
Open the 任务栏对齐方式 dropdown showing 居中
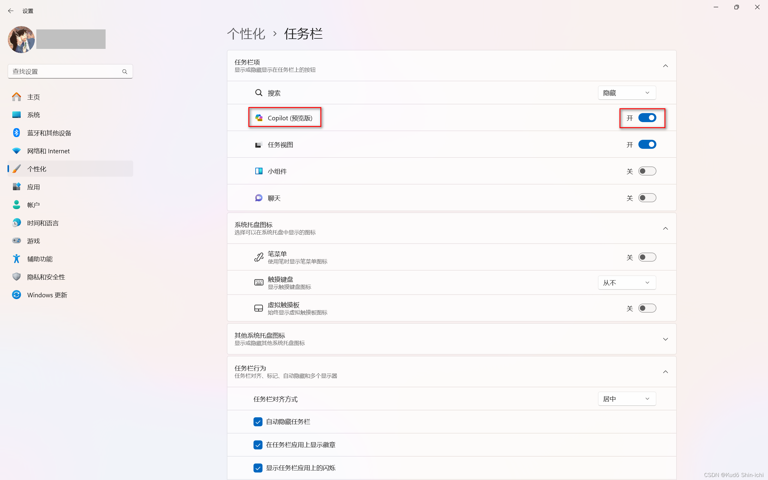tap(627, 399)
